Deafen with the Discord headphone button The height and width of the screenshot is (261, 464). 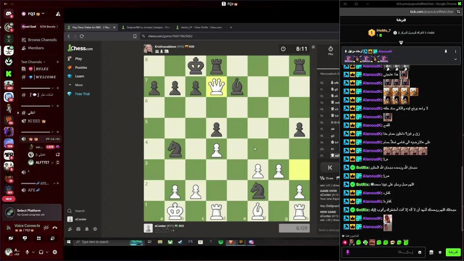click(41, 252)
